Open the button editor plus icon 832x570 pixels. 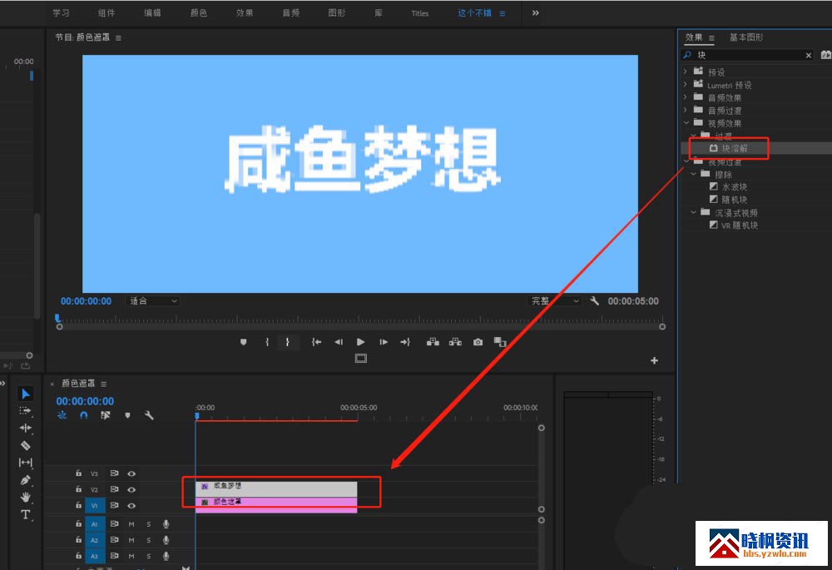coord(654,361)
